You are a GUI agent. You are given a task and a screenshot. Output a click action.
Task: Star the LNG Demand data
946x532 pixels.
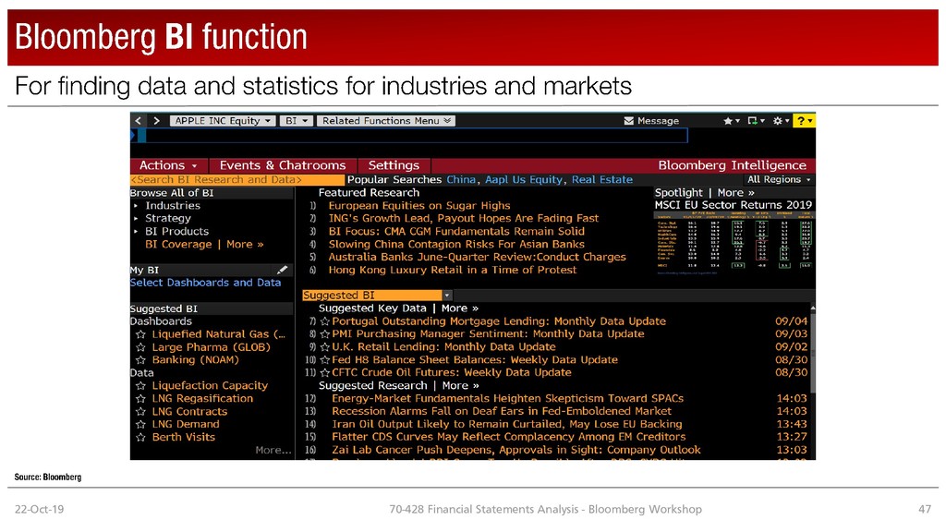pos(140,425)
